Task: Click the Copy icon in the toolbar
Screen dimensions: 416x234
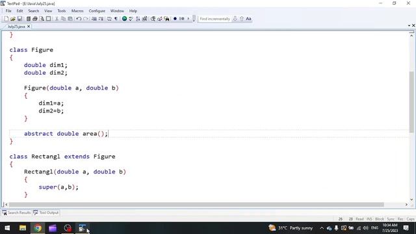Action: coord(64,19)
